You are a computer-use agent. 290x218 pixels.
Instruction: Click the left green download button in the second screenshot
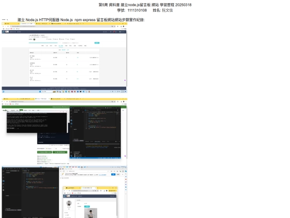(45, 152)
